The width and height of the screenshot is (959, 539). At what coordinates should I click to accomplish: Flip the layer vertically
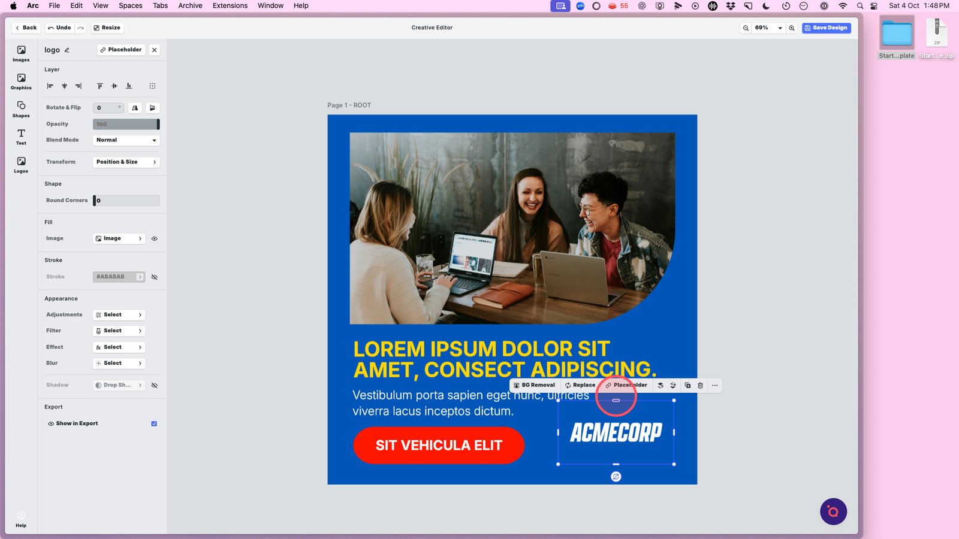[x=152, y=108]
